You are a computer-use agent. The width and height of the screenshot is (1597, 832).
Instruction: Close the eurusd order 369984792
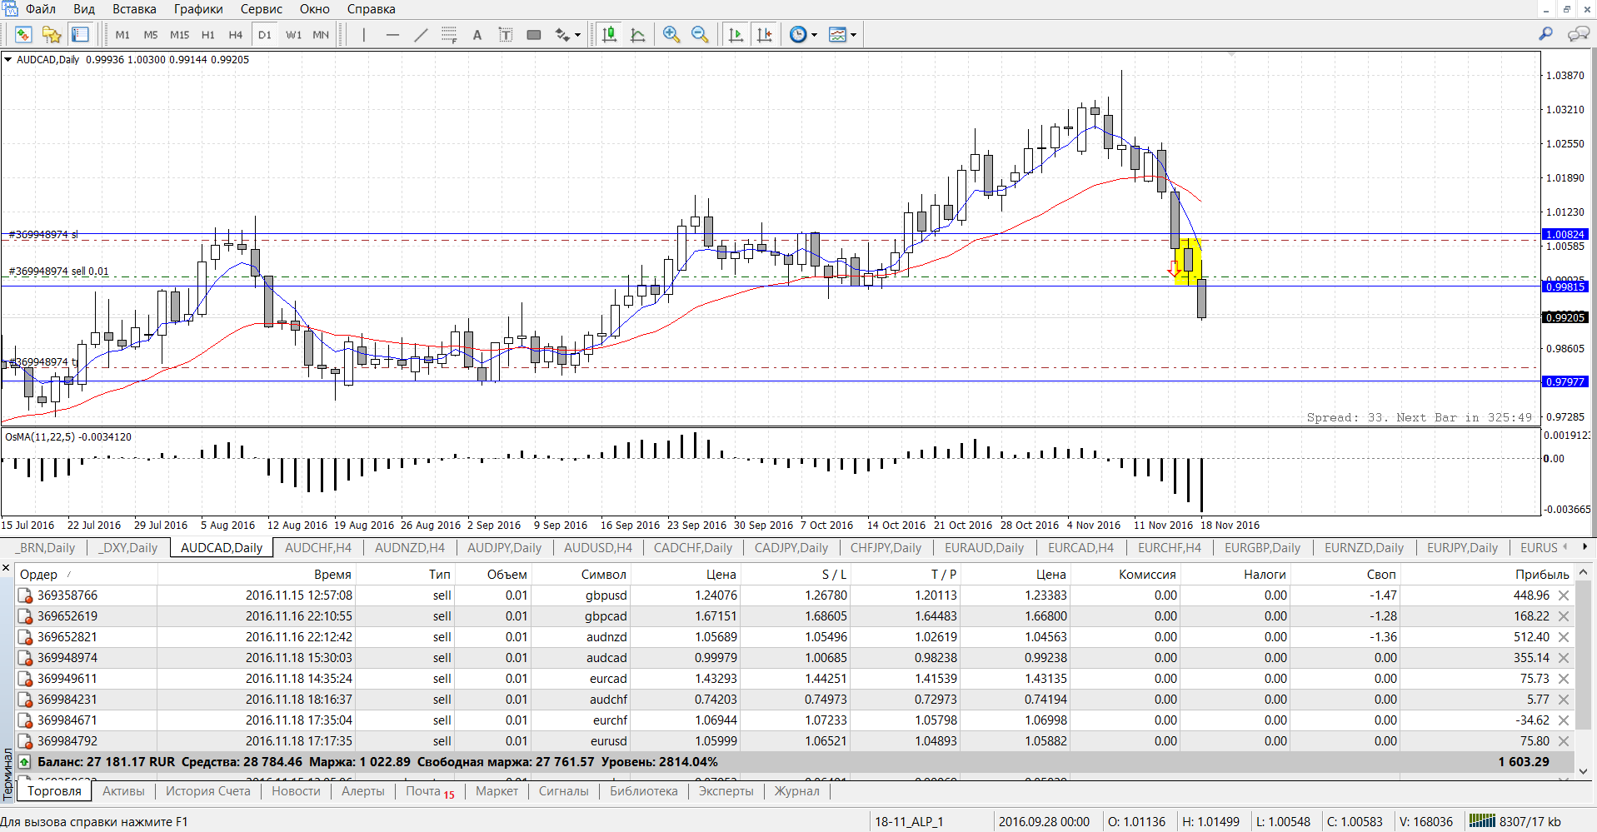tap(1564, 741)
